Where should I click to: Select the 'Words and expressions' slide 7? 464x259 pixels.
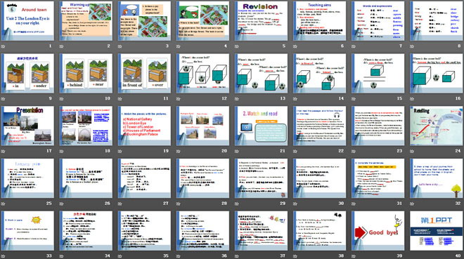pyautogui.click(x=378, y=21)
